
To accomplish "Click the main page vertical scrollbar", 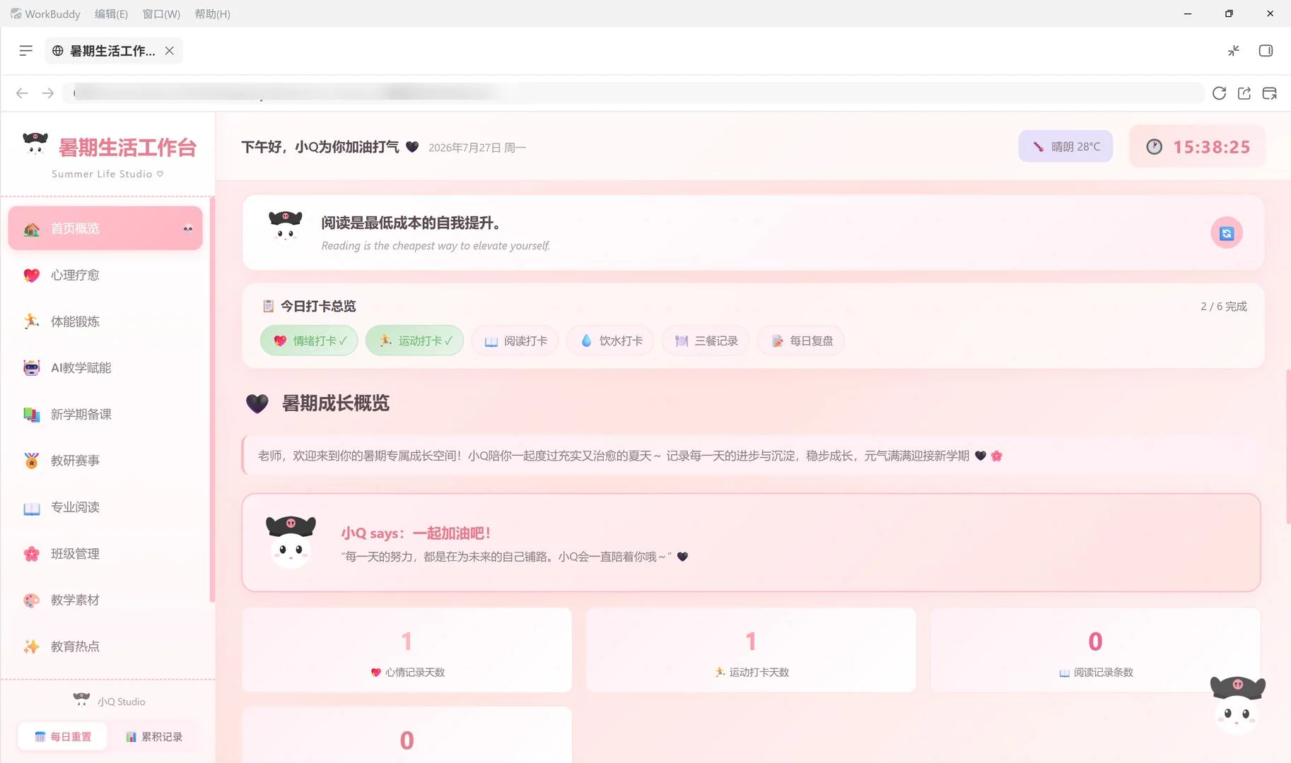I will coord(1288,446).
